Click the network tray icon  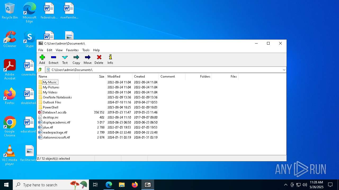tap(298, 185)
